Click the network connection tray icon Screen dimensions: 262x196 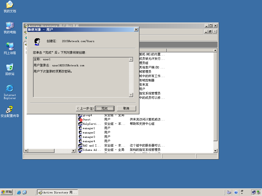pos(254,192)
